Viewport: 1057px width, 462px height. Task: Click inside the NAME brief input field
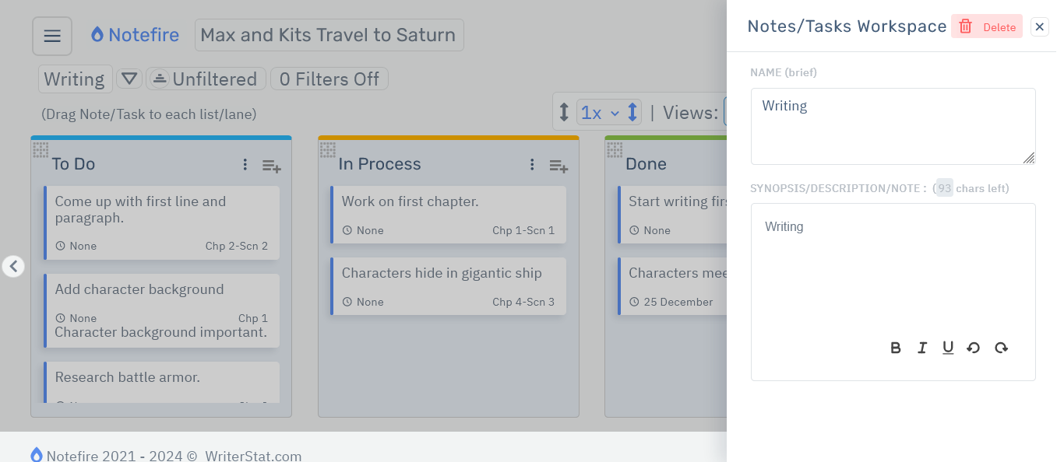893,126
